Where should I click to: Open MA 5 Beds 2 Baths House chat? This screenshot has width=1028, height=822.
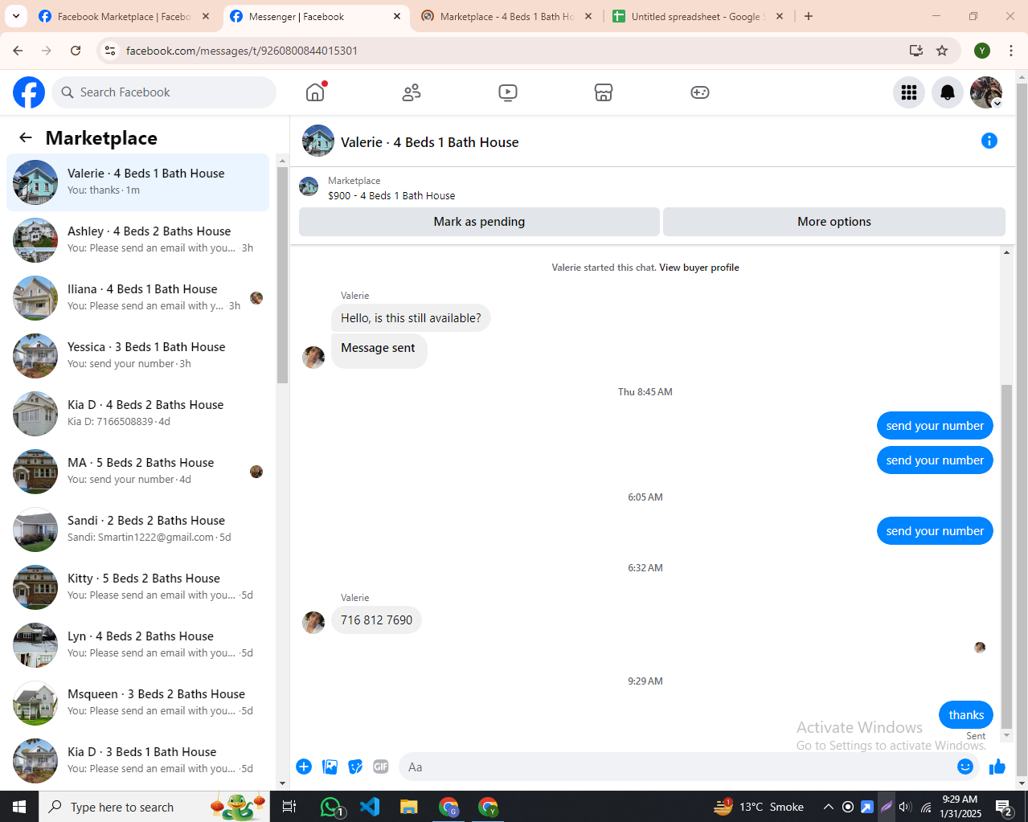(x=138, y=472)
